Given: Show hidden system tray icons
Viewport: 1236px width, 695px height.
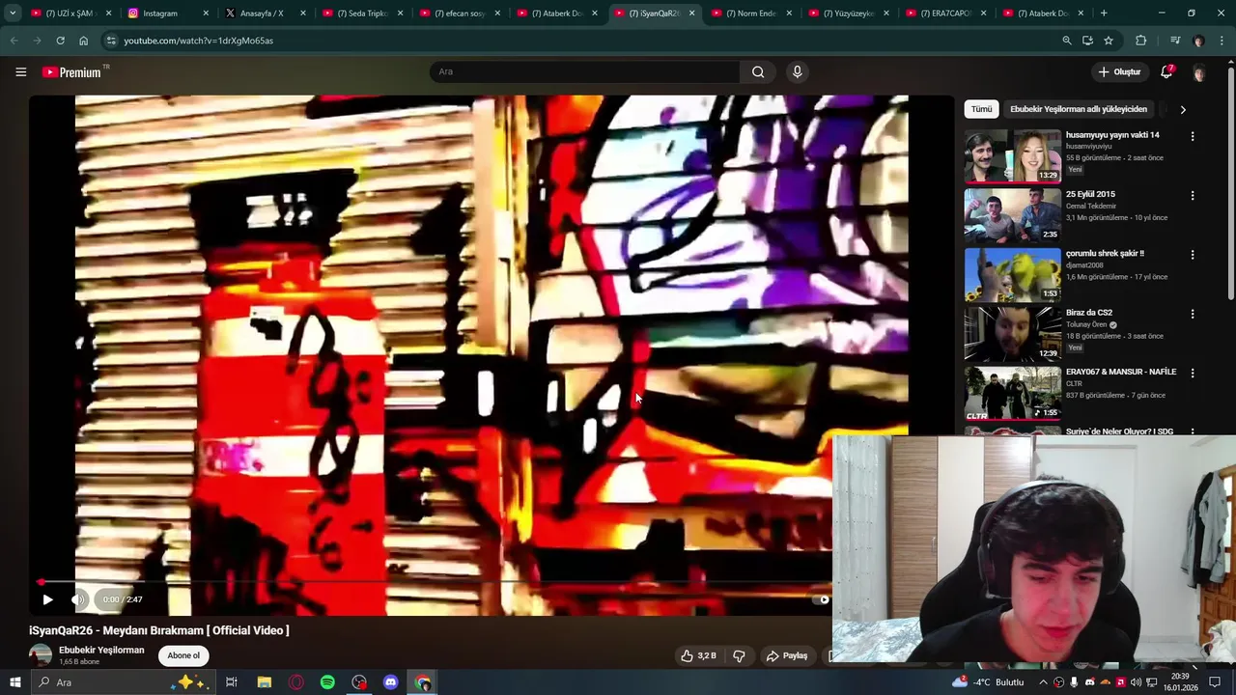Looking at the screenshot, I should coord(1043,682).
